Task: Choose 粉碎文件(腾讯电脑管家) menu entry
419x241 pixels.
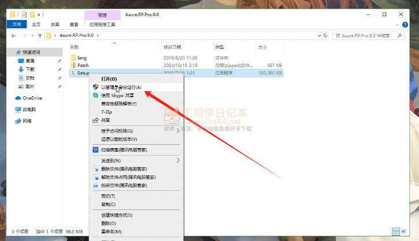Action: pos(137,186)
